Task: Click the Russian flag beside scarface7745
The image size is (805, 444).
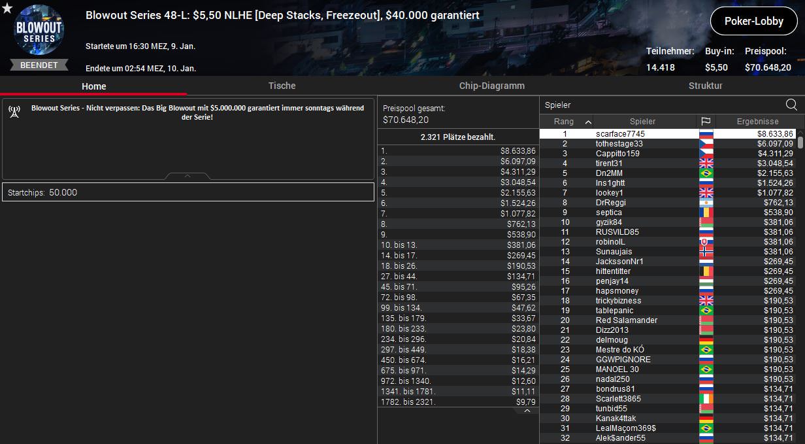Action: 706,134
